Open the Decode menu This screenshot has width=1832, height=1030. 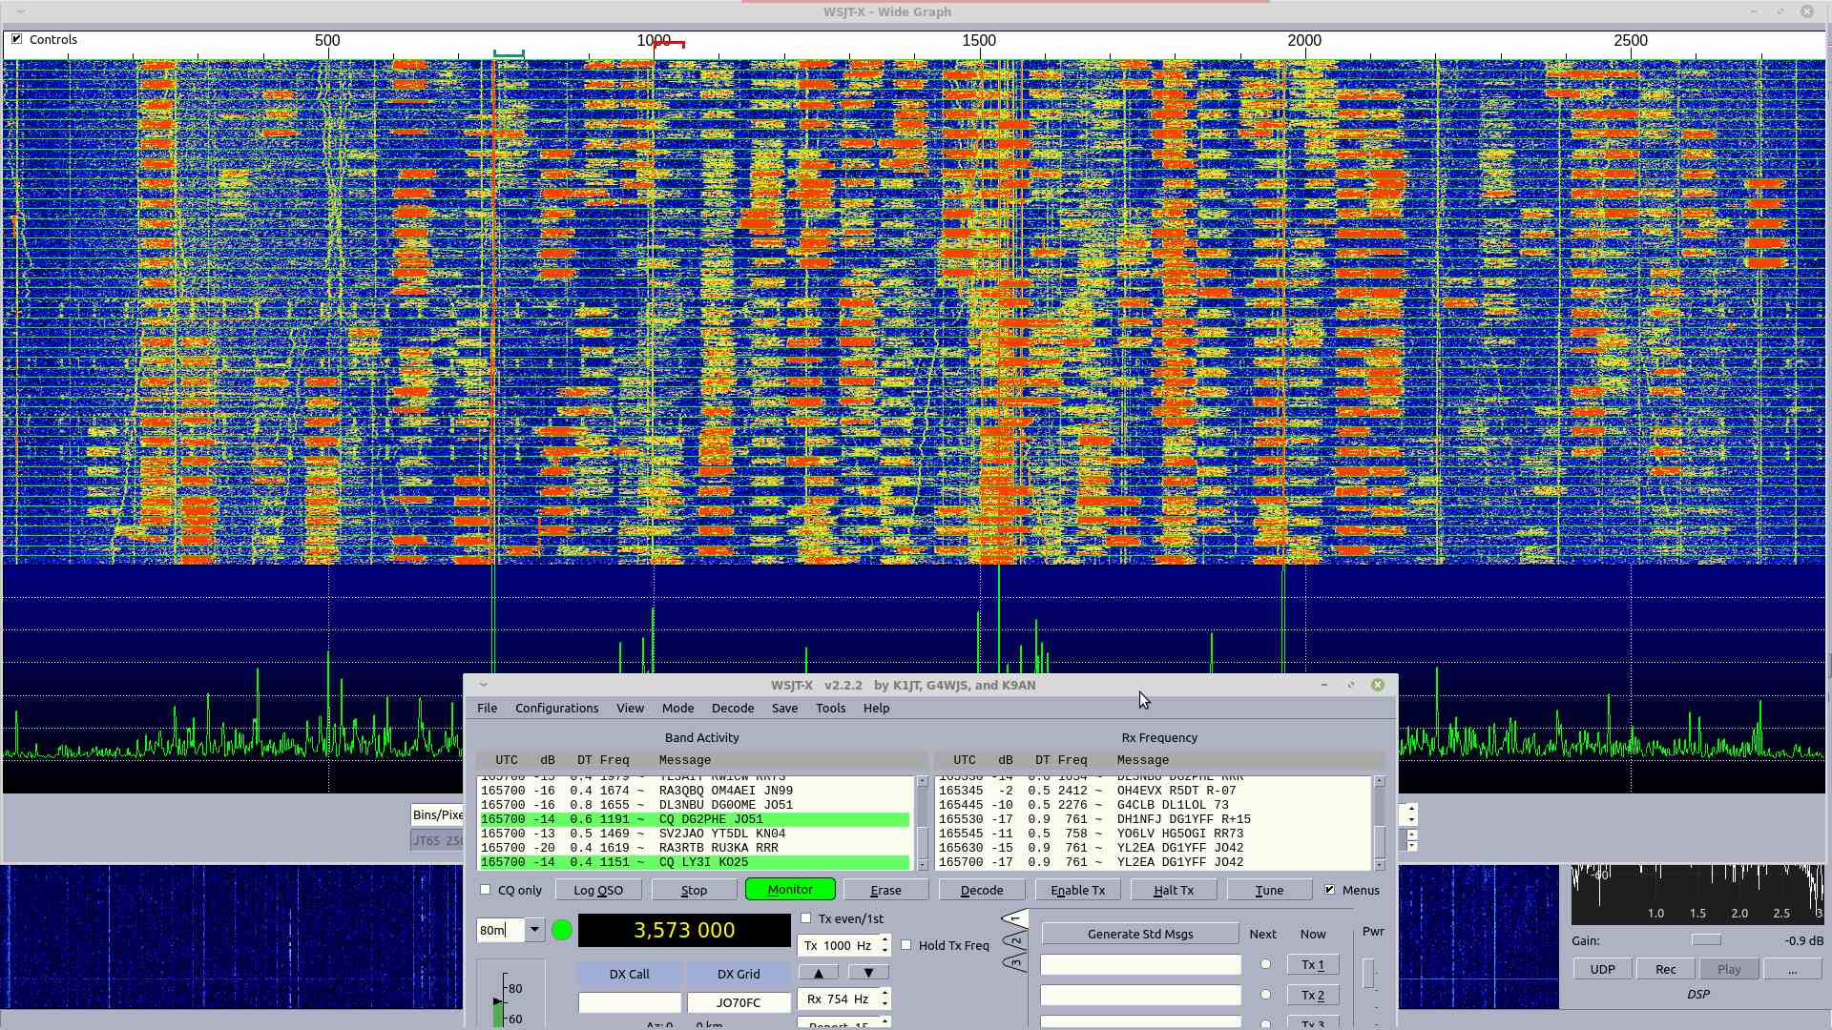(x=732, y=708)
